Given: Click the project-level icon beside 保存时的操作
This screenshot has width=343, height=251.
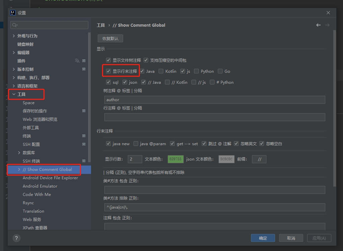Looking at the screenshot, I should 84,111.
